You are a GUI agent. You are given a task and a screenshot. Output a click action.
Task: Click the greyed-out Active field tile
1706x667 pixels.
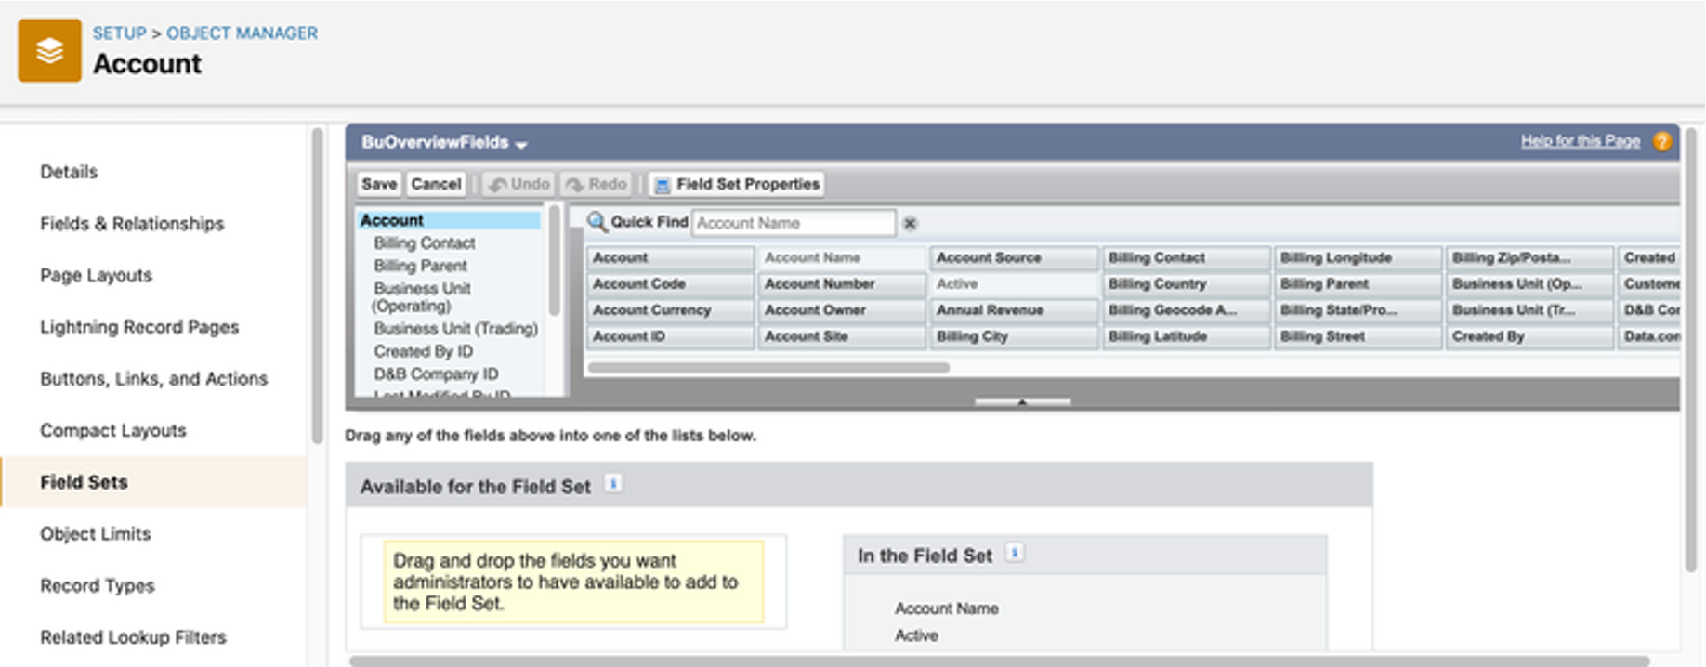tap(1014, 284)
